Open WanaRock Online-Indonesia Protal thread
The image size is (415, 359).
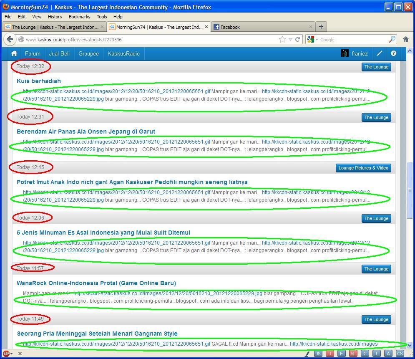coord(96,283)
